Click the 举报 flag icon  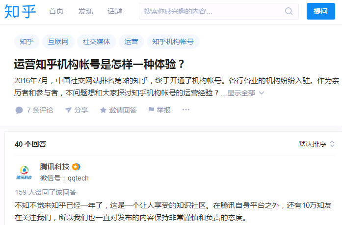pyautogui.click(x=151, y=110)
